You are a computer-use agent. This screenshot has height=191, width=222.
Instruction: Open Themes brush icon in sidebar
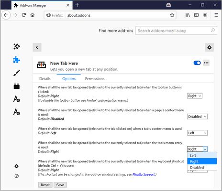[17, 73]
